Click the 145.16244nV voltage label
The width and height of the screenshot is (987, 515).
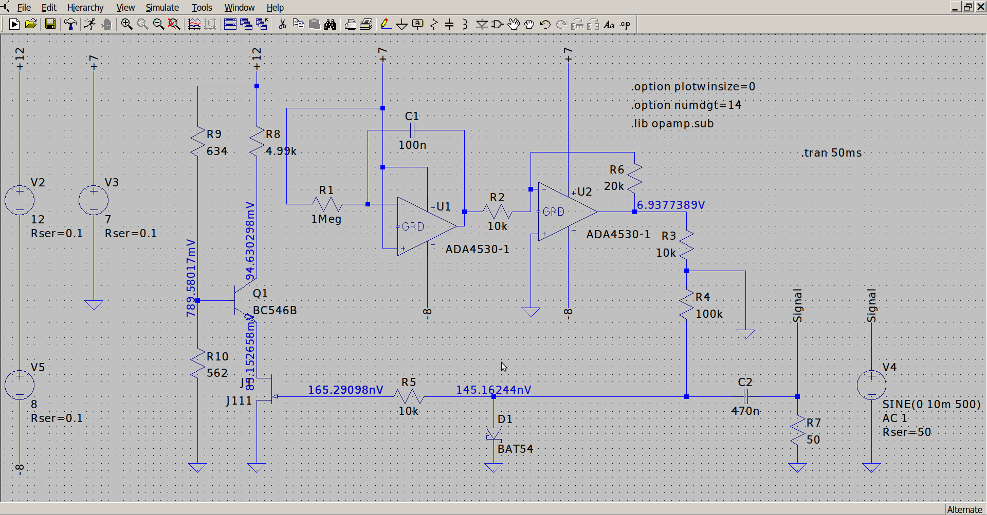pos(493,390)
